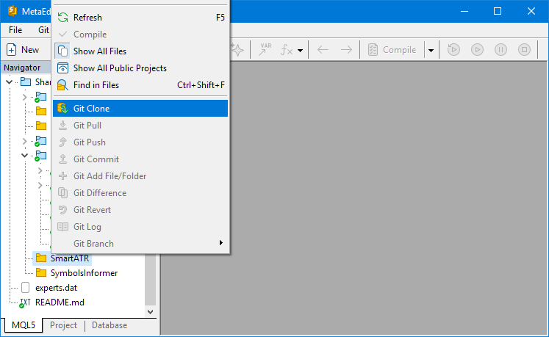Click the fx functions icon
The height and width of the screenshot is (337, 549).
(287, 50)
